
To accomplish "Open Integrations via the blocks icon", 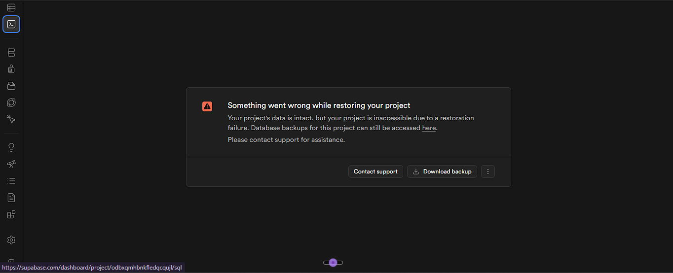I will coord(11,214).
